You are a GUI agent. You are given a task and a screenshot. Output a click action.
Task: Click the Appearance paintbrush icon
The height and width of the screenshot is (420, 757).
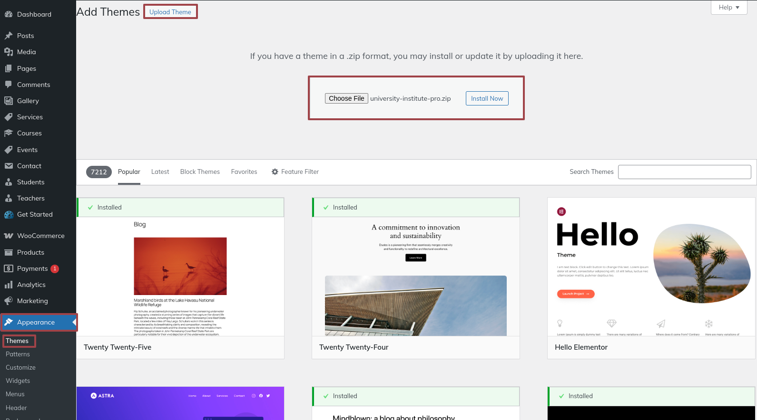[x=9, y=322]
